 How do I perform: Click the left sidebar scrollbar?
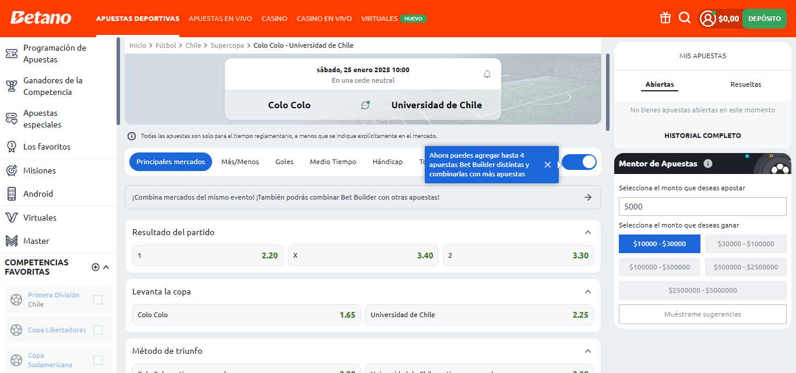pyautogui.click(x=118, y=81)
